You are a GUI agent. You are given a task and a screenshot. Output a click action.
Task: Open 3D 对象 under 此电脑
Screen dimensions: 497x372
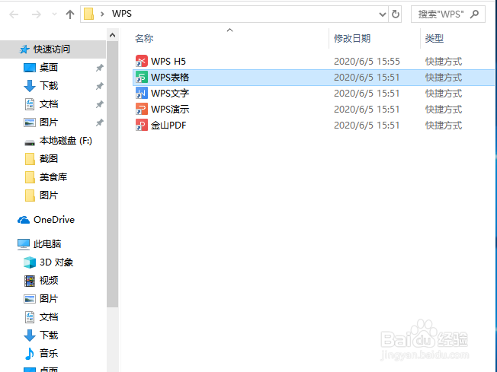tap(56, 262)
